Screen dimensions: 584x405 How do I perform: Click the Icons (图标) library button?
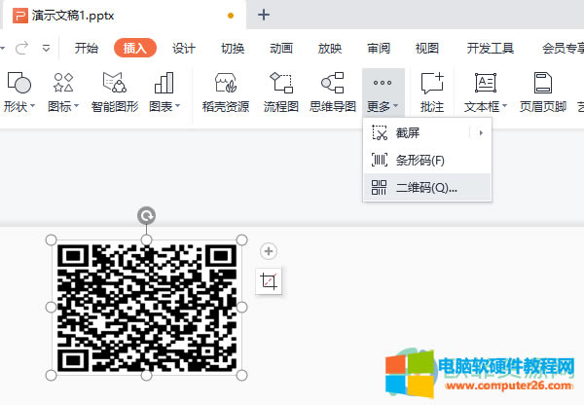pos(63,84)
